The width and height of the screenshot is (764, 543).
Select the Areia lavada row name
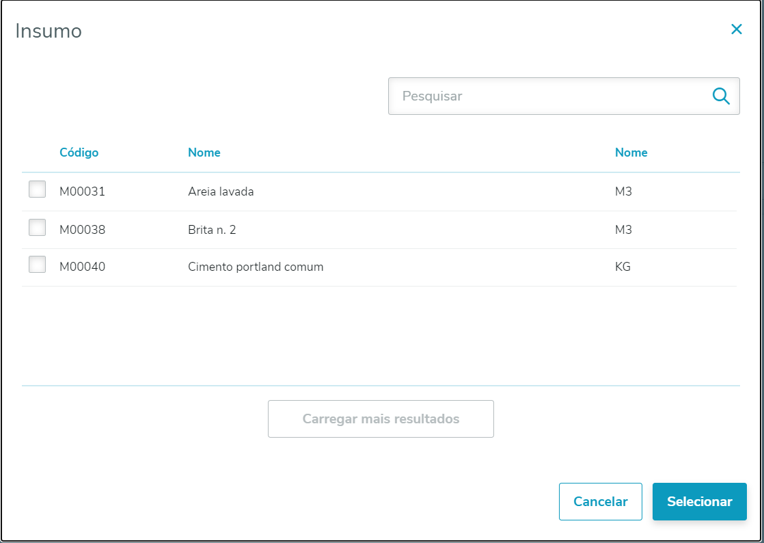tap(221, 191)
